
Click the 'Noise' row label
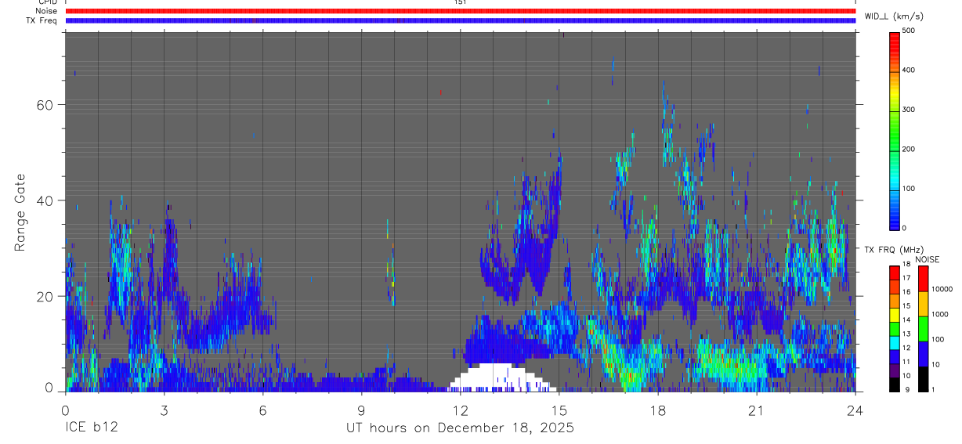[47, 12]
